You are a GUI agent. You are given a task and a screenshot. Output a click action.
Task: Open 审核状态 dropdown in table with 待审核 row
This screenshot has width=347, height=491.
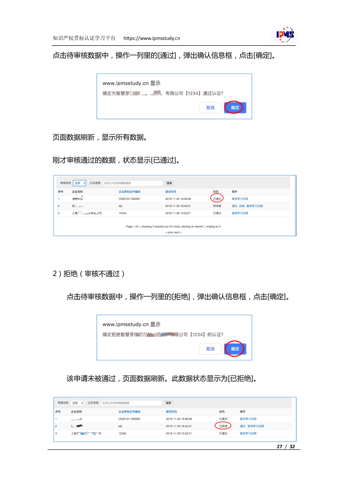point(79,183)
